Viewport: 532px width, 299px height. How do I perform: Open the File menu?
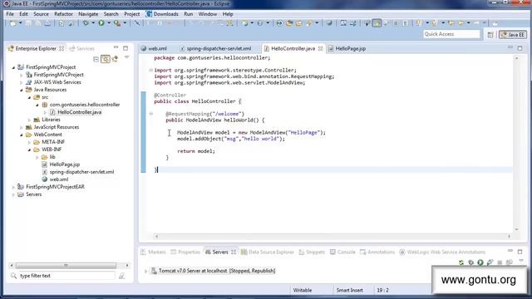coord(10,14)
